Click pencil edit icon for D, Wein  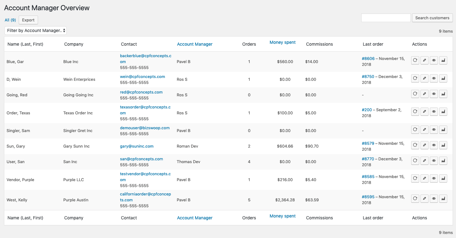point(424,78)
